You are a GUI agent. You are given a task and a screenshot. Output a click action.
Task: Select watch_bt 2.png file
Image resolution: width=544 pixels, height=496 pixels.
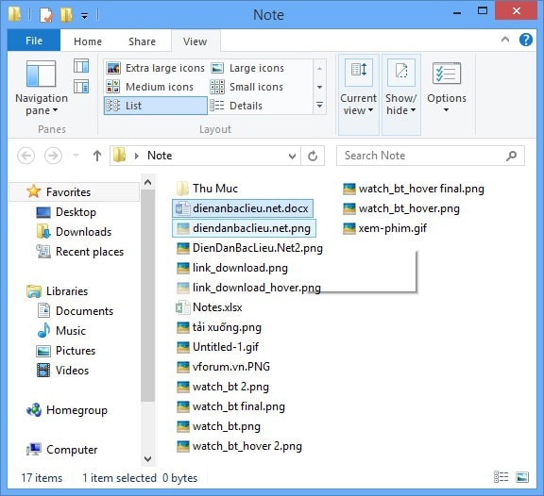point(223,387)
